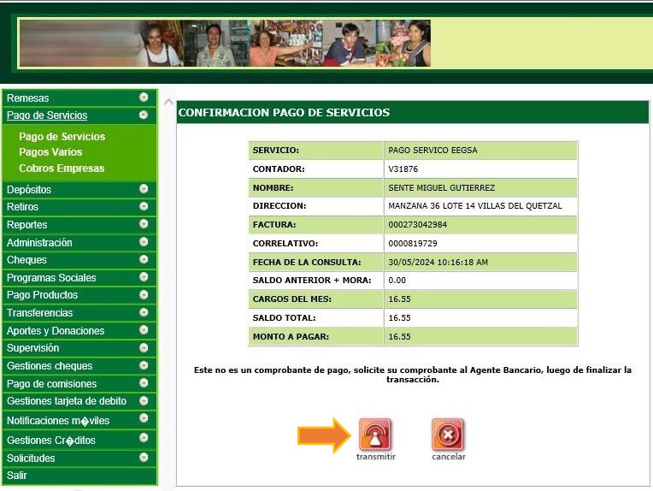The height and width of the screenshot is (491, 653).
Task: Expand the Remesas menu arrow
Action: pyautogui.click(x=144, y=98)
